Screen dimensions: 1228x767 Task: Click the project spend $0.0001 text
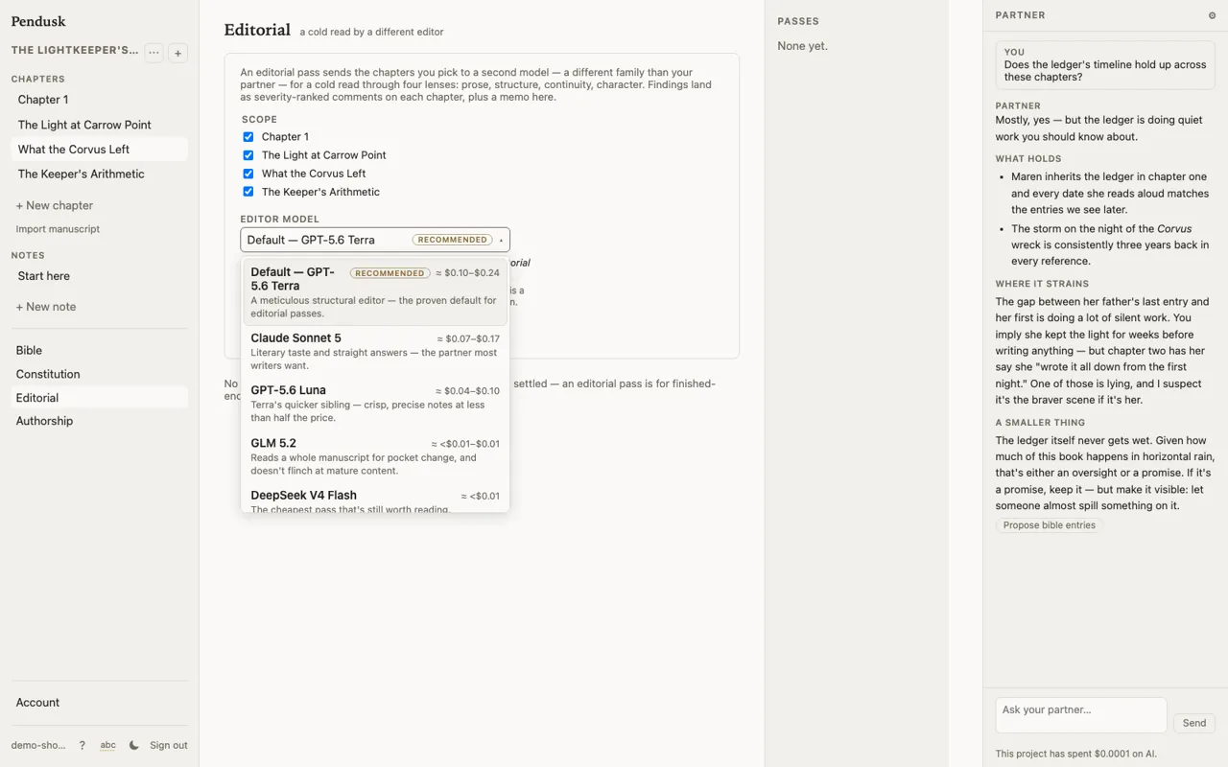[1075, 754]
